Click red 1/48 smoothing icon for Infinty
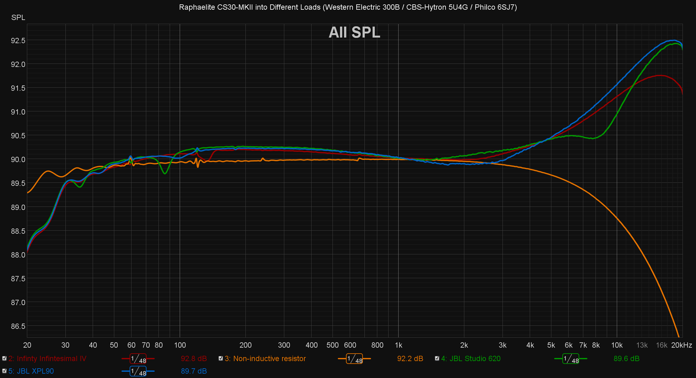The width and height of the screenshot is (696, 378). pyautogui.click(x=138, y=359)
